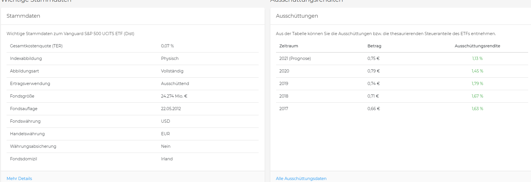Select the launch date 22.05.2012
Screen dimensions: 531x182
[171, 109]
